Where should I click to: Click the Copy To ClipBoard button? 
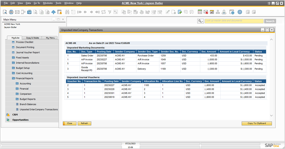pos(256,123)
